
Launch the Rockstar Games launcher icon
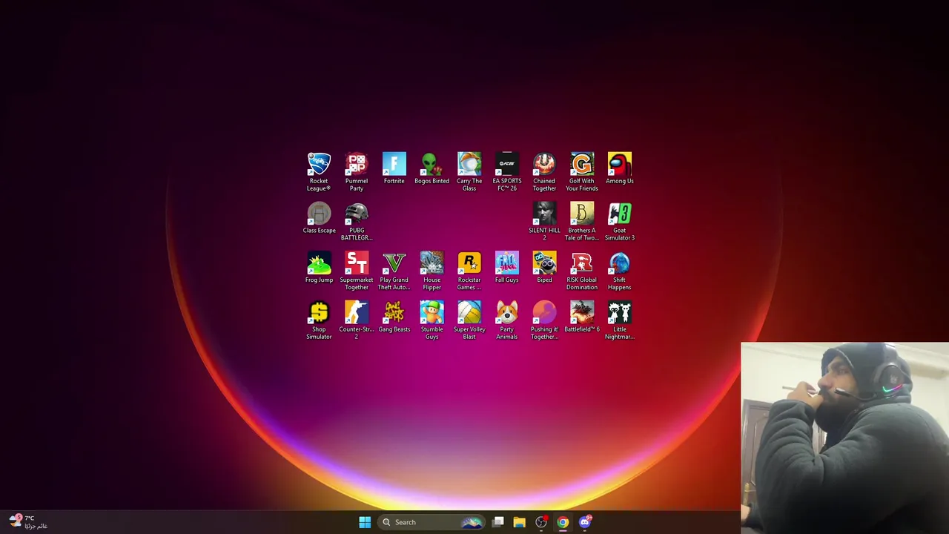469,263
